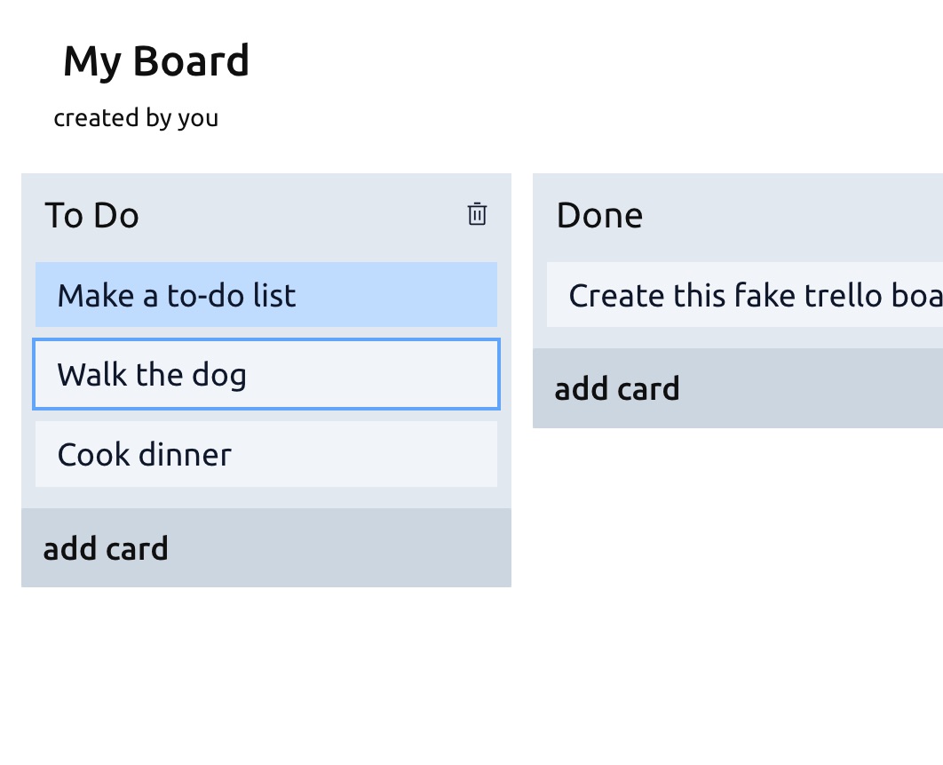Edit the 'To Do' list title
The height and width of the screenshot is (765, 943).
tap(92, 215)
